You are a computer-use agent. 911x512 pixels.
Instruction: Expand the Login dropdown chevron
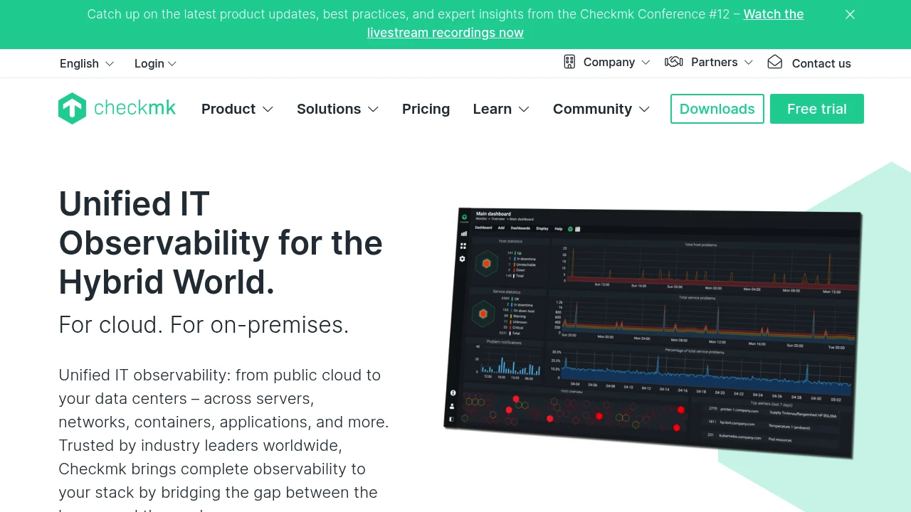[x=172, y=64]
